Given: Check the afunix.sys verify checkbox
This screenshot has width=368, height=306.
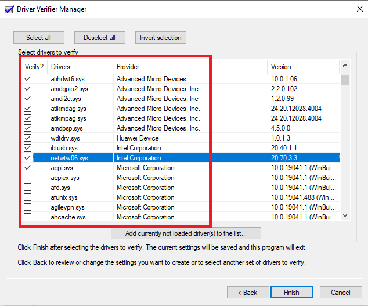Looking at the screenshot, I should click(x=28, y=197).
